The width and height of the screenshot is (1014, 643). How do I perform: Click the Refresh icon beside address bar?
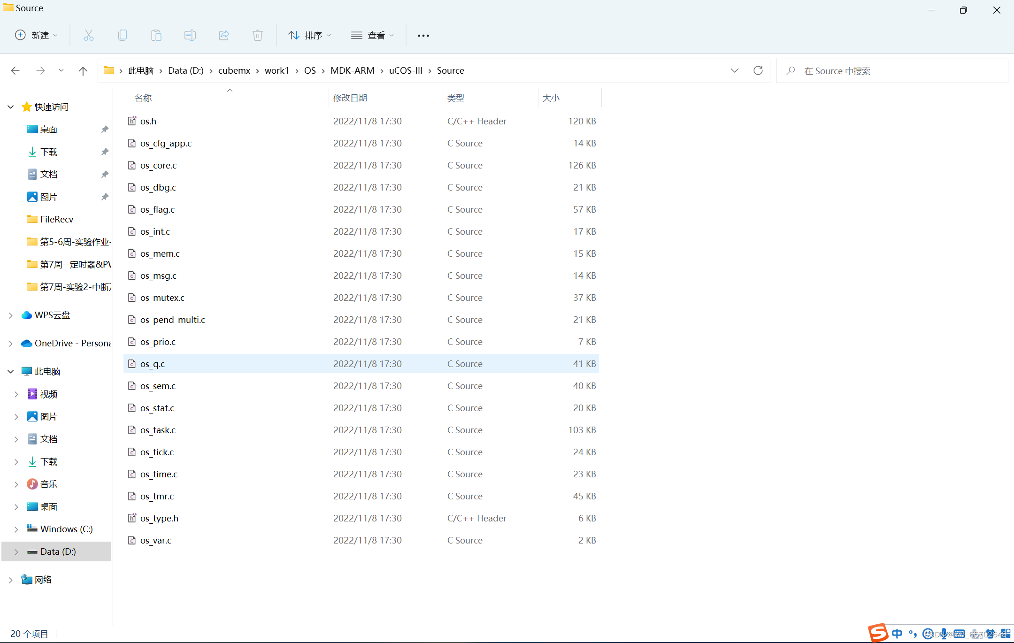[758, 70]
